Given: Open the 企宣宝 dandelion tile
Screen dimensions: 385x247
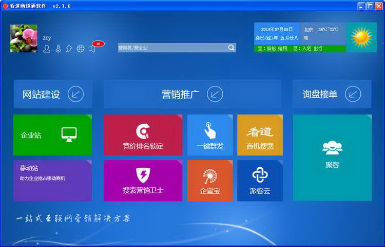Looking at the screenshot, I should [x=210, y=181].
